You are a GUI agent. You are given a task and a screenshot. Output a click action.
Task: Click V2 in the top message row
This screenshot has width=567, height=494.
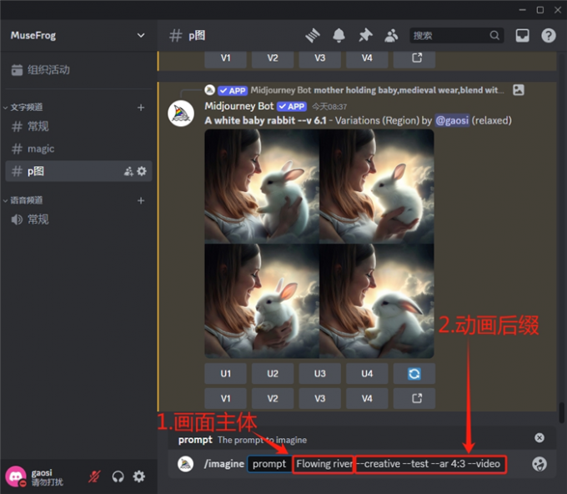[x=273, y=58]
